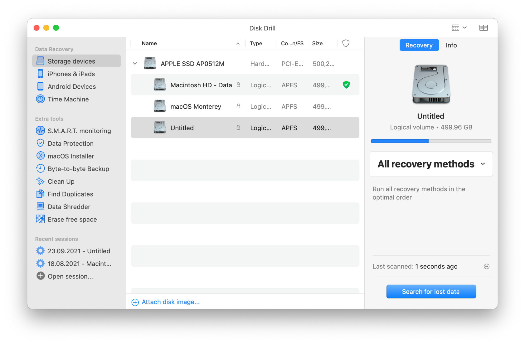This screenshot has width=525, height=345.
Task: Load session 23.09.2021 - Untitled
Action: pos(79,251)
